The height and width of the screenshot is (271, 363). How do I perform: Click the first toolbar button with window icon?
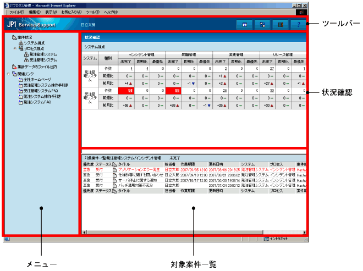pos(244,25)
